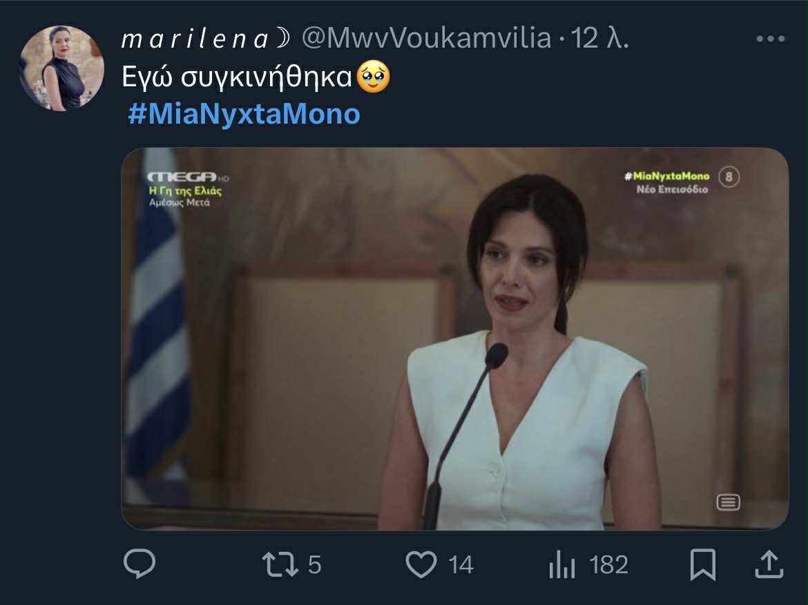The image size is (808, 605).
Task: Click the share upload icon
Action: point(767,564)
